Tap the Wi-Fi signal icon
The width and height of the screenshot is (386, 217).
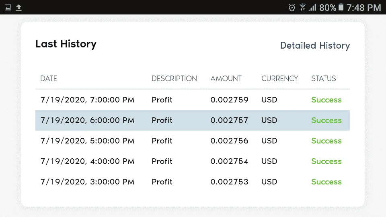pos(302,7)
